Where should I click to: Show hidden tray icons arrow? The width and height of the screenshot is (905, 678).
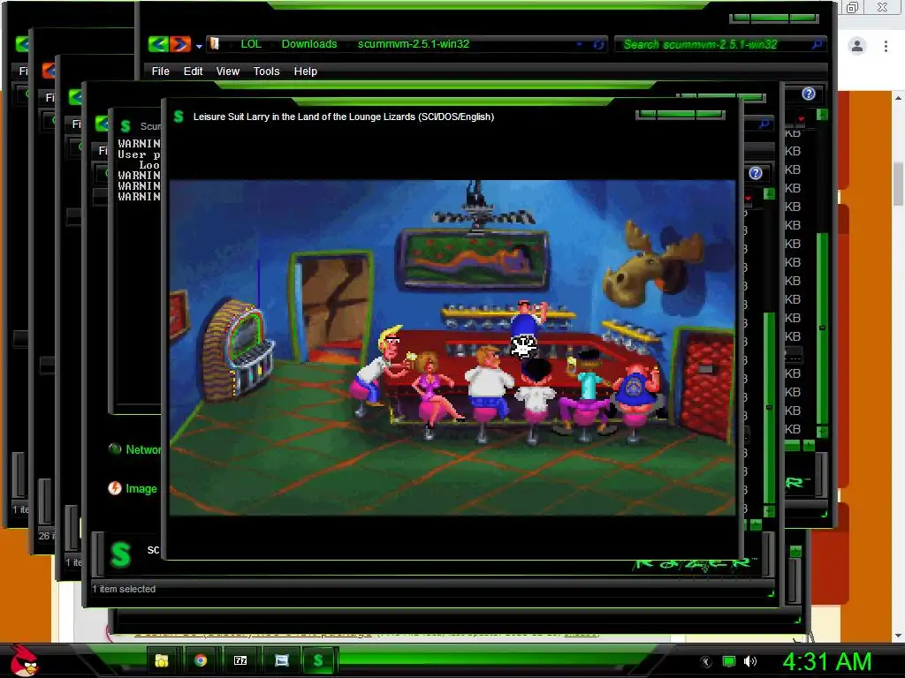tap(704, 662)
